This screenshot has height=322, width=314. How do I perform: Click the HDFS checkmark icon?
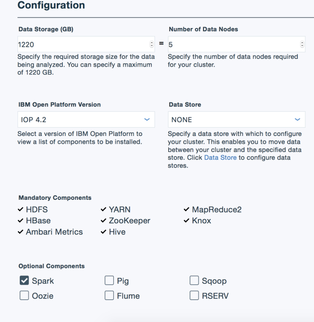[x=21, y=209]
